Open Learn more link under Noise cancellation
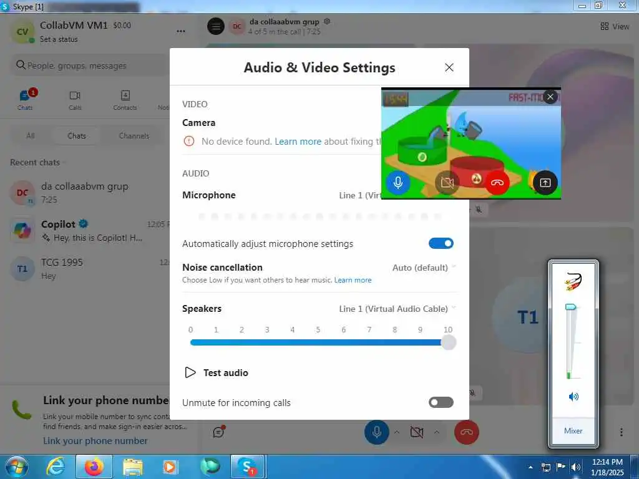 pos(353,280)
